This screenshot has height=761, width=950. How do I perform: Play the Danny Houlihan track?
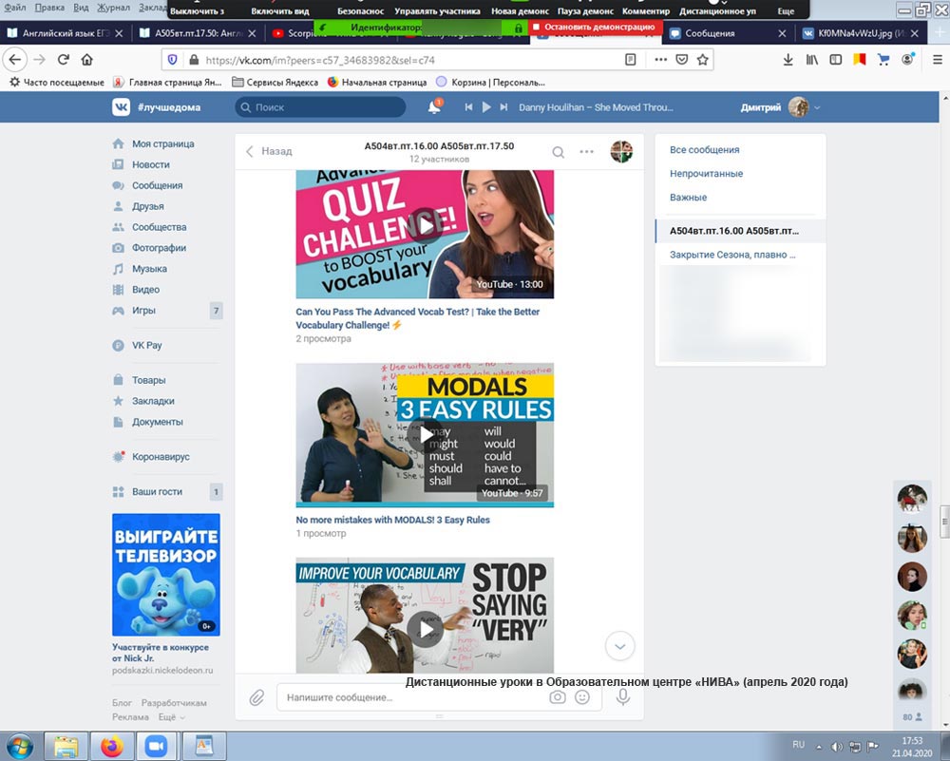[x=485, y=107]
